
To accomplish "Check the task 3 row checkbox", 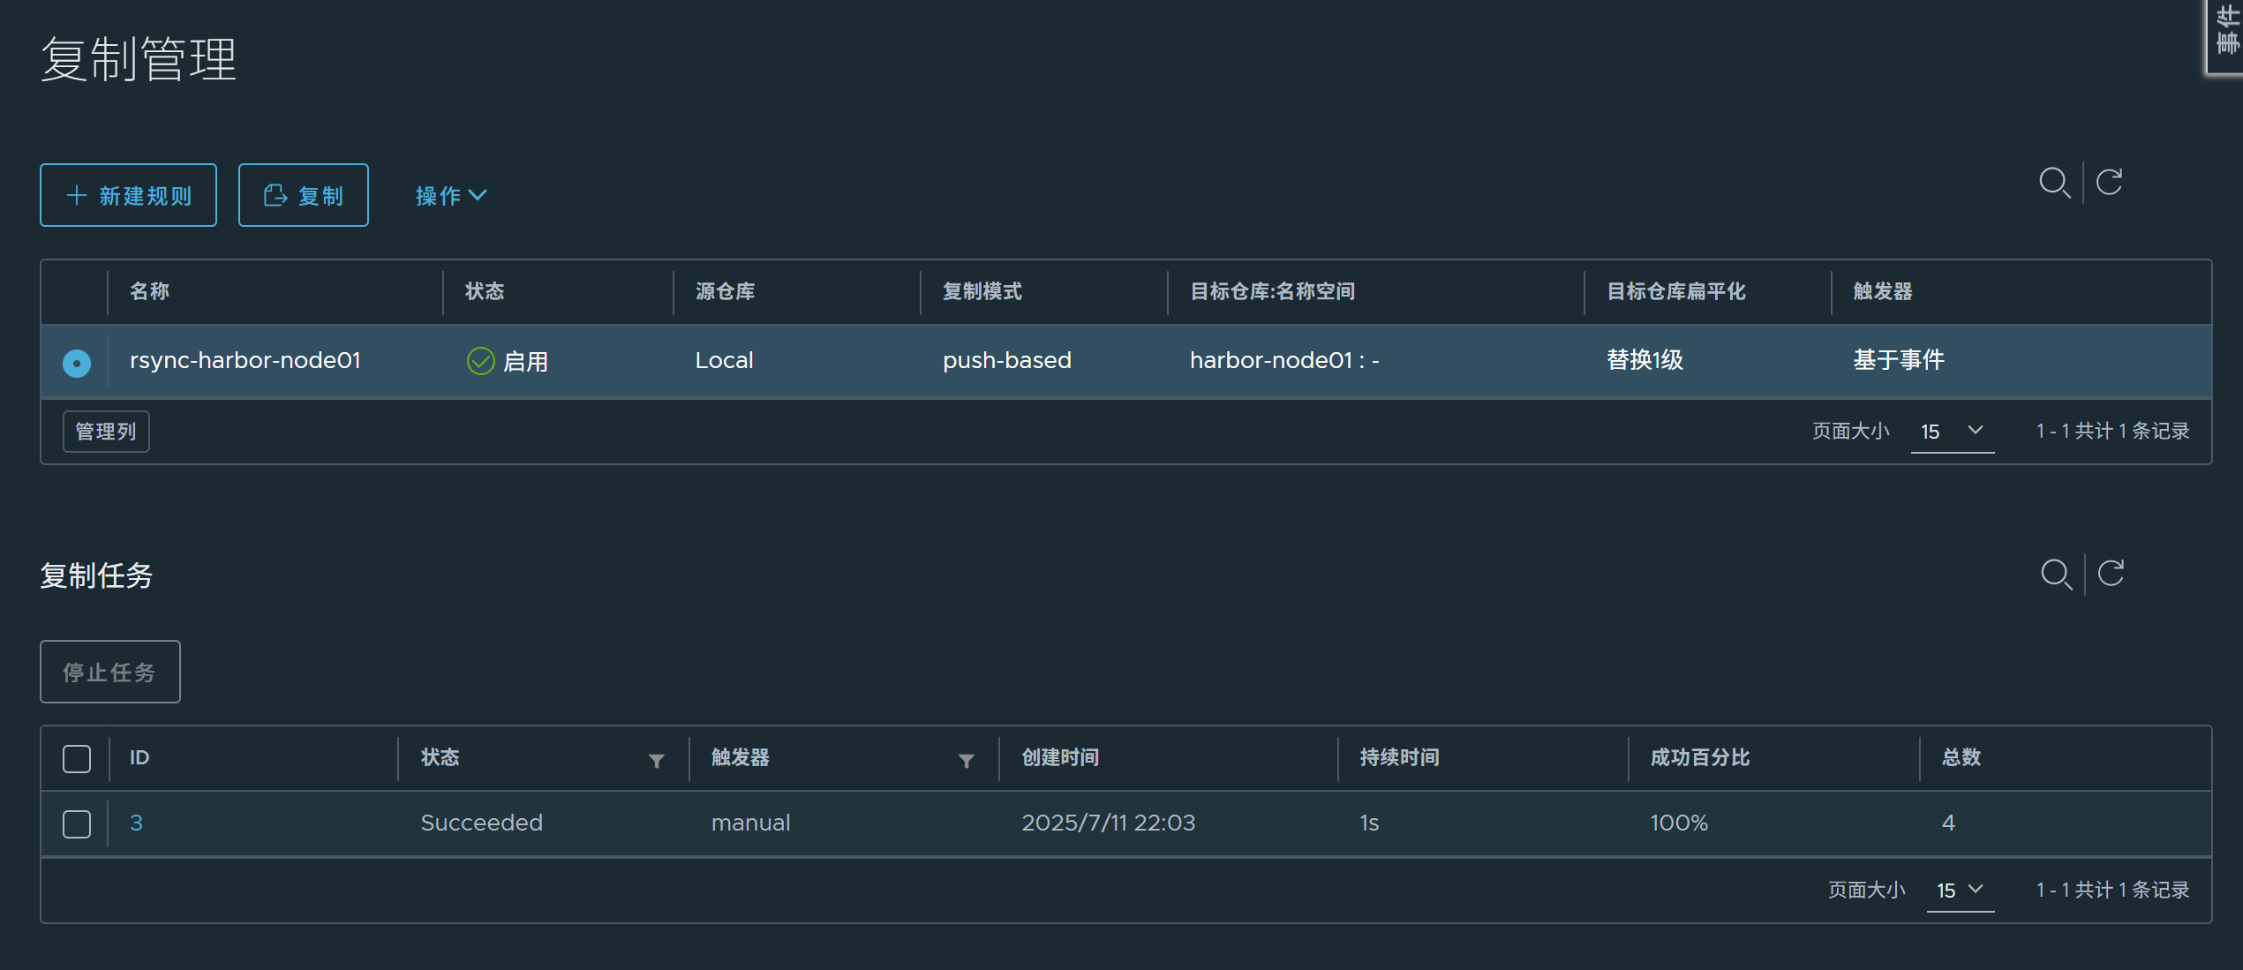I will (x=77, y=823).
